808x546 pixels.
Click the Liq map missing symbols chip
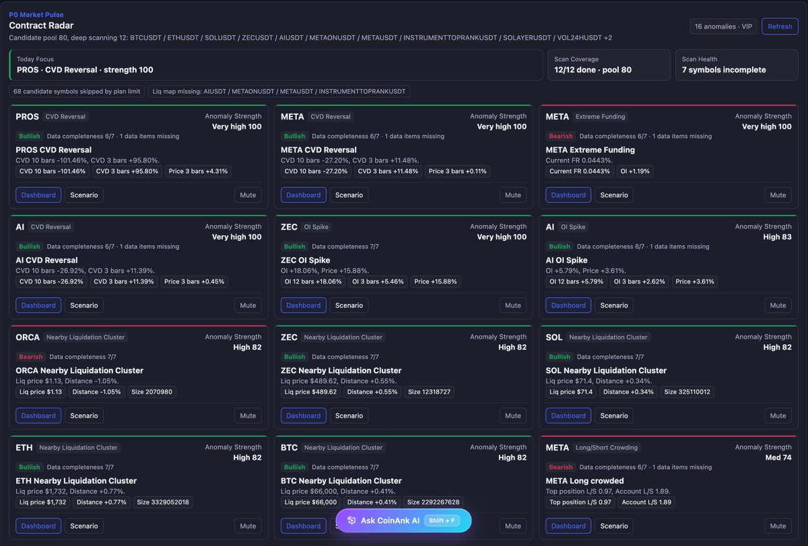point(278,92)
